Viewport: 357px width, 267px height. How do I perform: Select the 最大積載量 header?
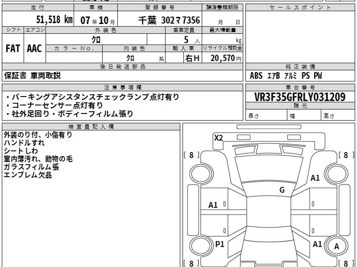(x=223, y=30)
